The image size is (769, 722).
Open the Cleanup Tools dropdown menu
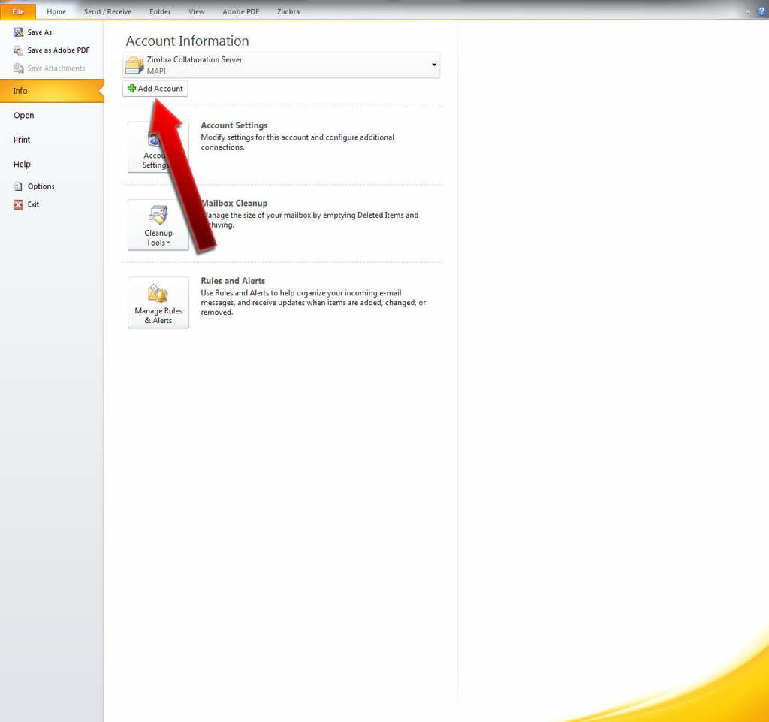pos(169,242)
